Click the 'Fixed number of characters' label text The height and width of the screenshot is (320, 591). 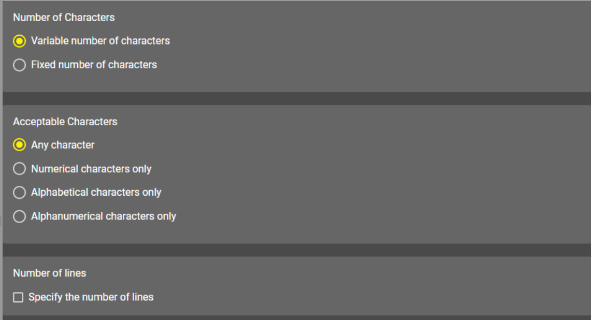(x=94, y=65)
